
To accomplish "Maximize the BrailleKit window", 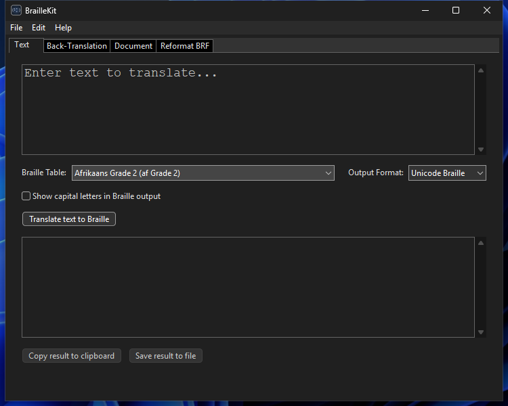I will coord(456,10).
